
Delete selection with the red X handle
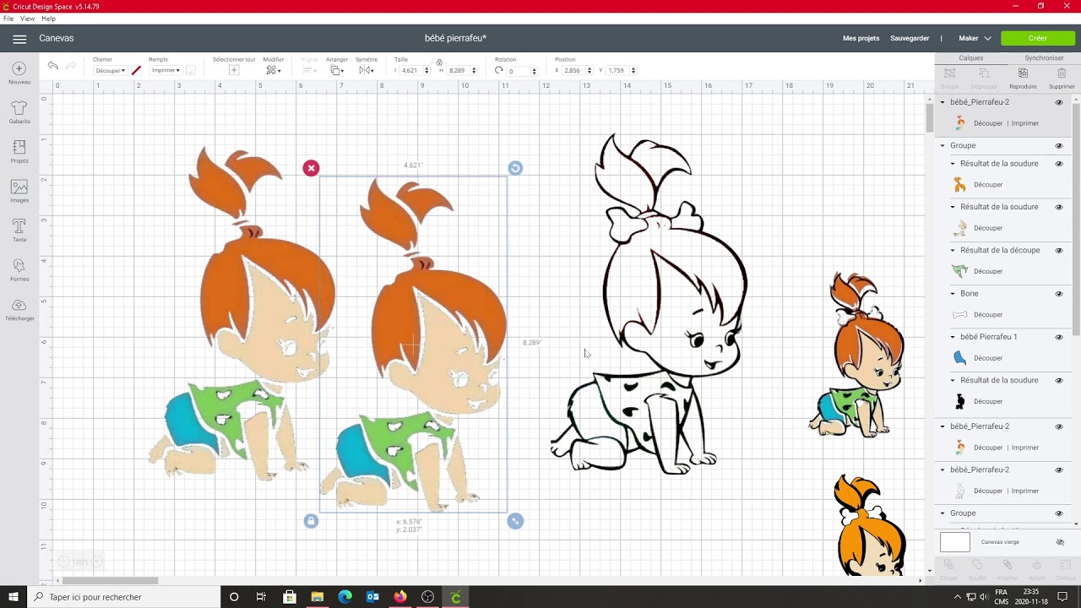pos(311,168)
